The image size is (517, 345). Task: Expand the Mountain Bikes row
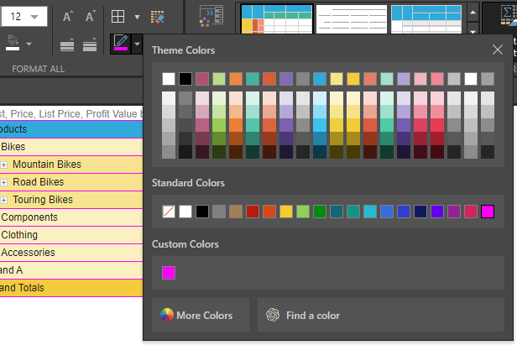pos(4,165)
